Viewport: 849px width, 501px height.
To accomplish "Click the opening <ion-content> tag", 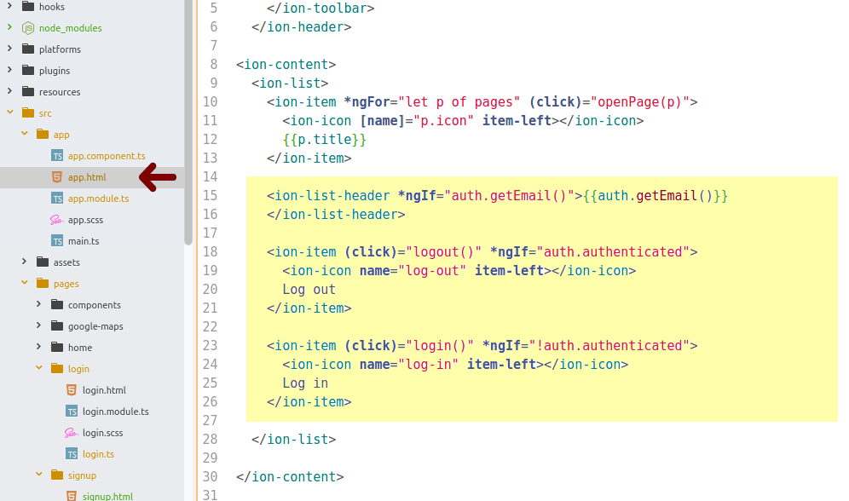I will point(286,65).
